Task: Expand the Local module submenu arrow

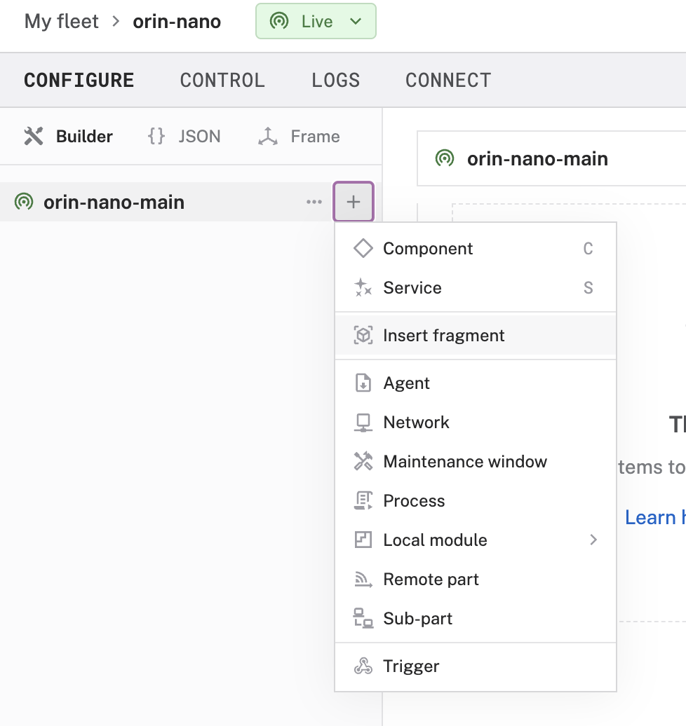Action: 593,540
